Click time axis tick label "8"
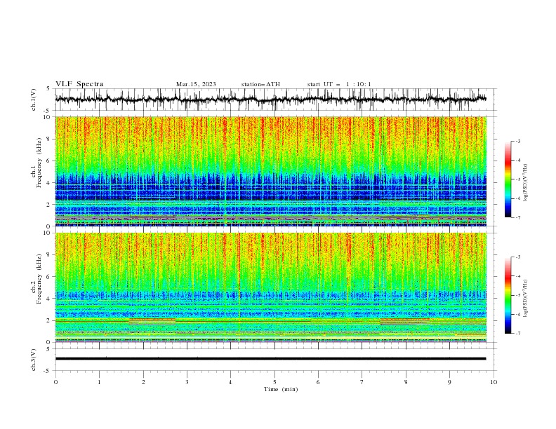The image size is (556, 429). [x=406, y=382]
